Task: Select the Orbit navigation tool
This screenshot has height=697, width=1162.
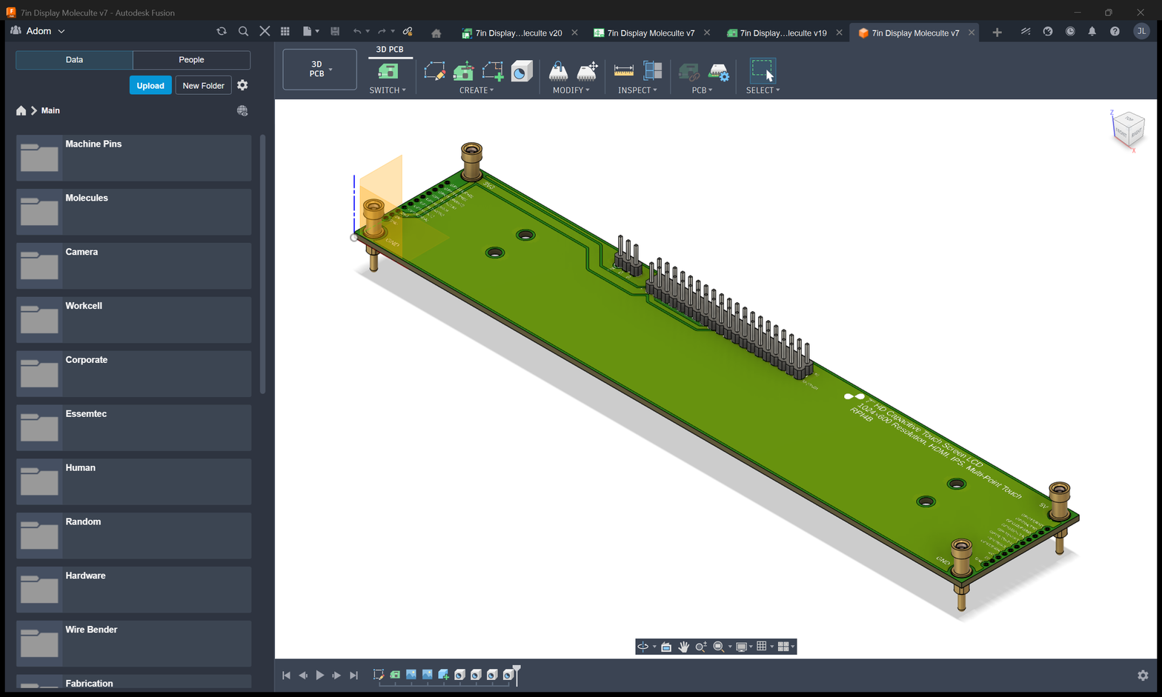Action: [x=643, y=647]
